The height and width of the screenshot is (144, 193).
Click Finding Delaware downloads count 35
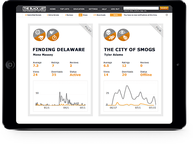[x=54, y=75]
